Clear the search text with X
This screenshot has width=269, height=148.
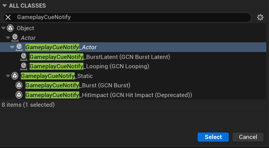(x=8, y=17)
